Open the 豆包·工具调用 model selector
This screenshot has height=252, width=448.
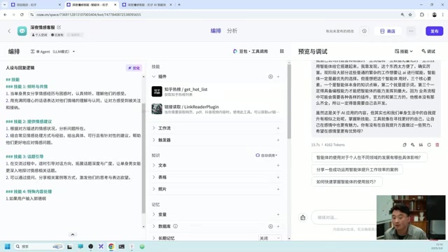click(251, 51)
